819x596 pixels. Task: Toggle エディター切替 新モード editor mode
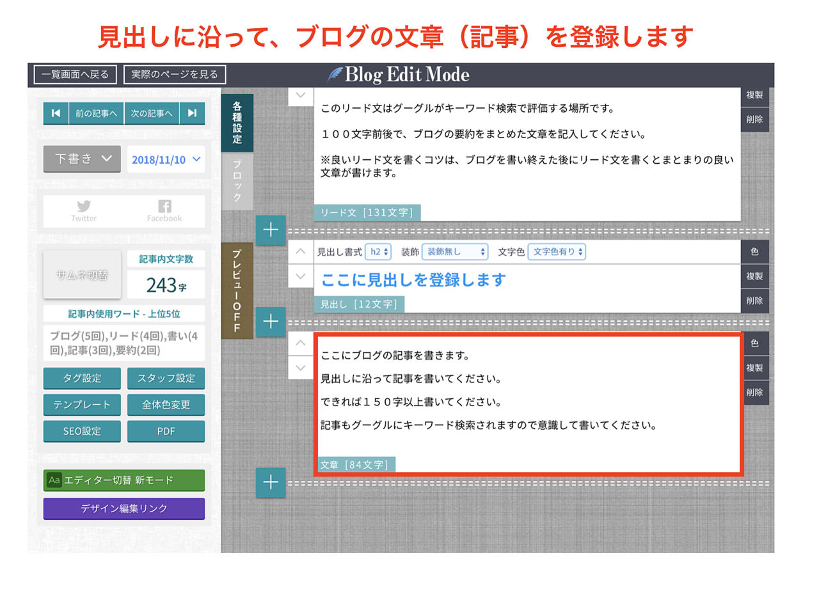coord(124,480)
